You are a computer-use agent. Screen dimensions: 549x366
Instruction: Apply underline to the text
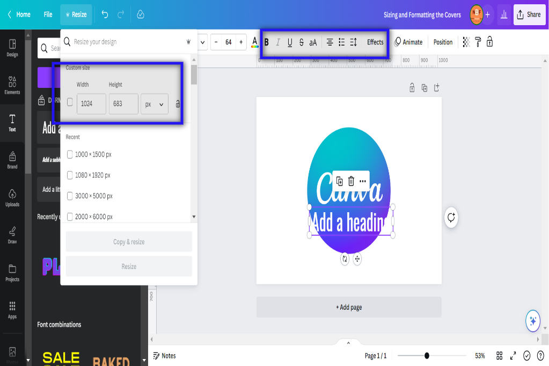pos(290,42)
